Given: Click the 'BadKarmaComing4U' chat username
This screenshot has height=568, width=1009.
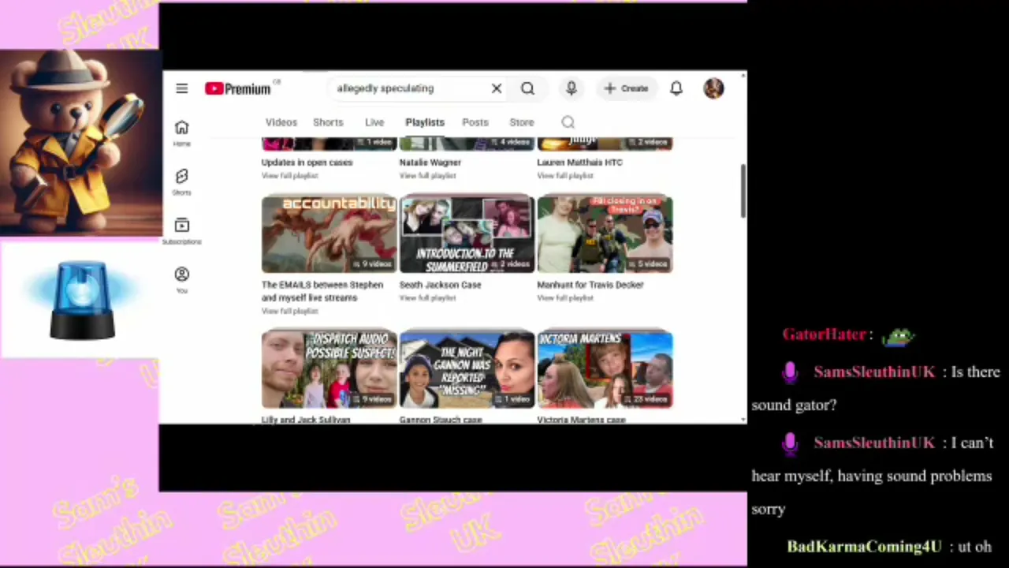Looking at the screenshot, I should [865, 546].
